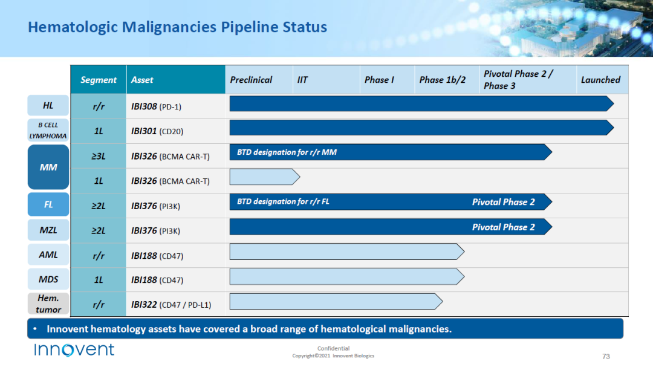The image size is (653, 367).
Task: Click the IBI301 launched progress arrow
Action: [421, 128]
